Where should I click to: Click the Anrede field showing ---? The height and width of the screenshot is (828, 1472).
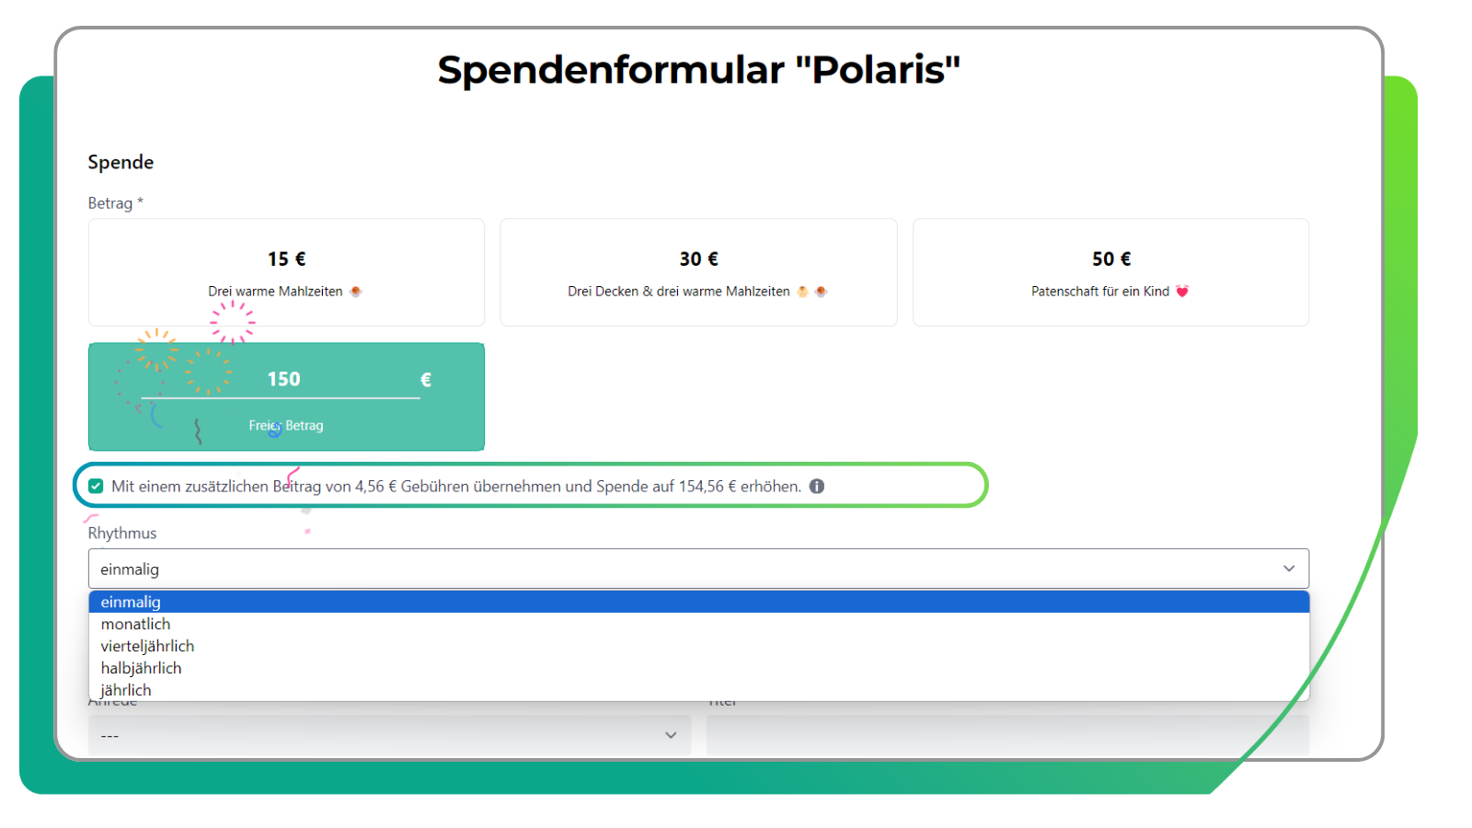tap(386, 735)
